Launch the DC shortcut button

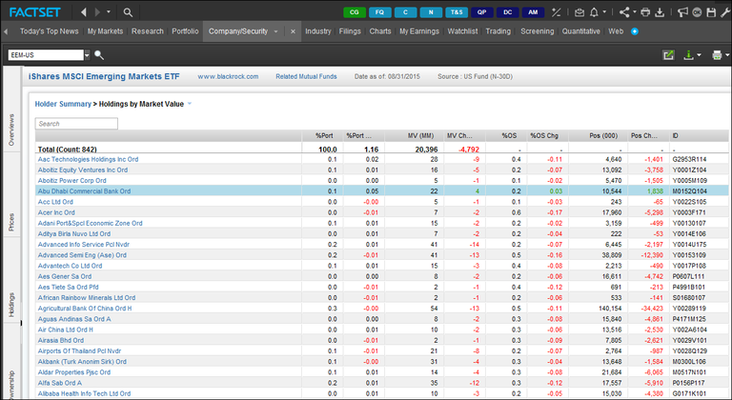pyautogui.click(x=507, y=12)
